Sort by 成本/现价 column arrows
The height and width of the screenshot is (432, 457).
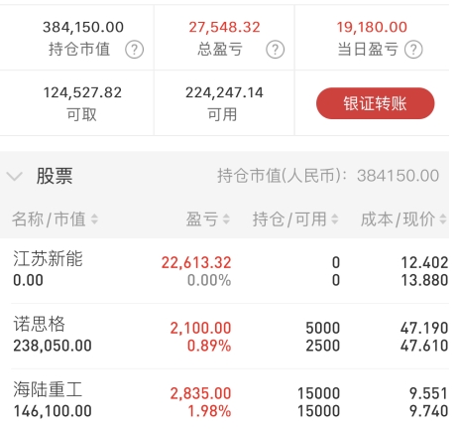click(443, 218)
